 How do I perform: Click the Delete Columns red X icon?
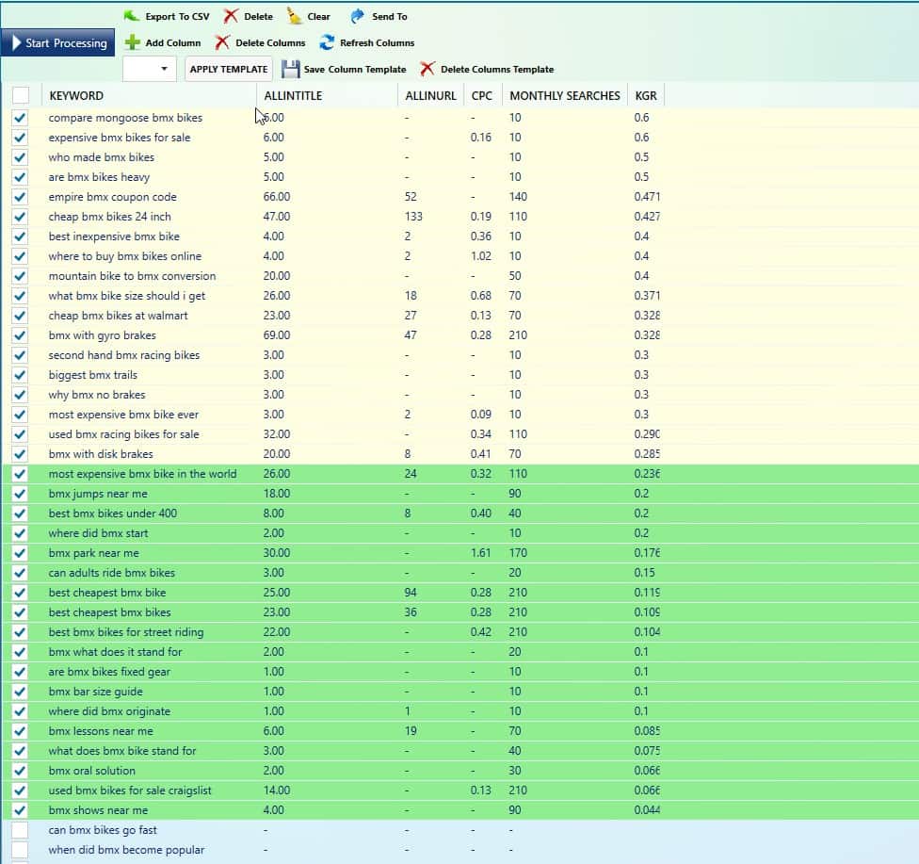[x=222, y=42]
